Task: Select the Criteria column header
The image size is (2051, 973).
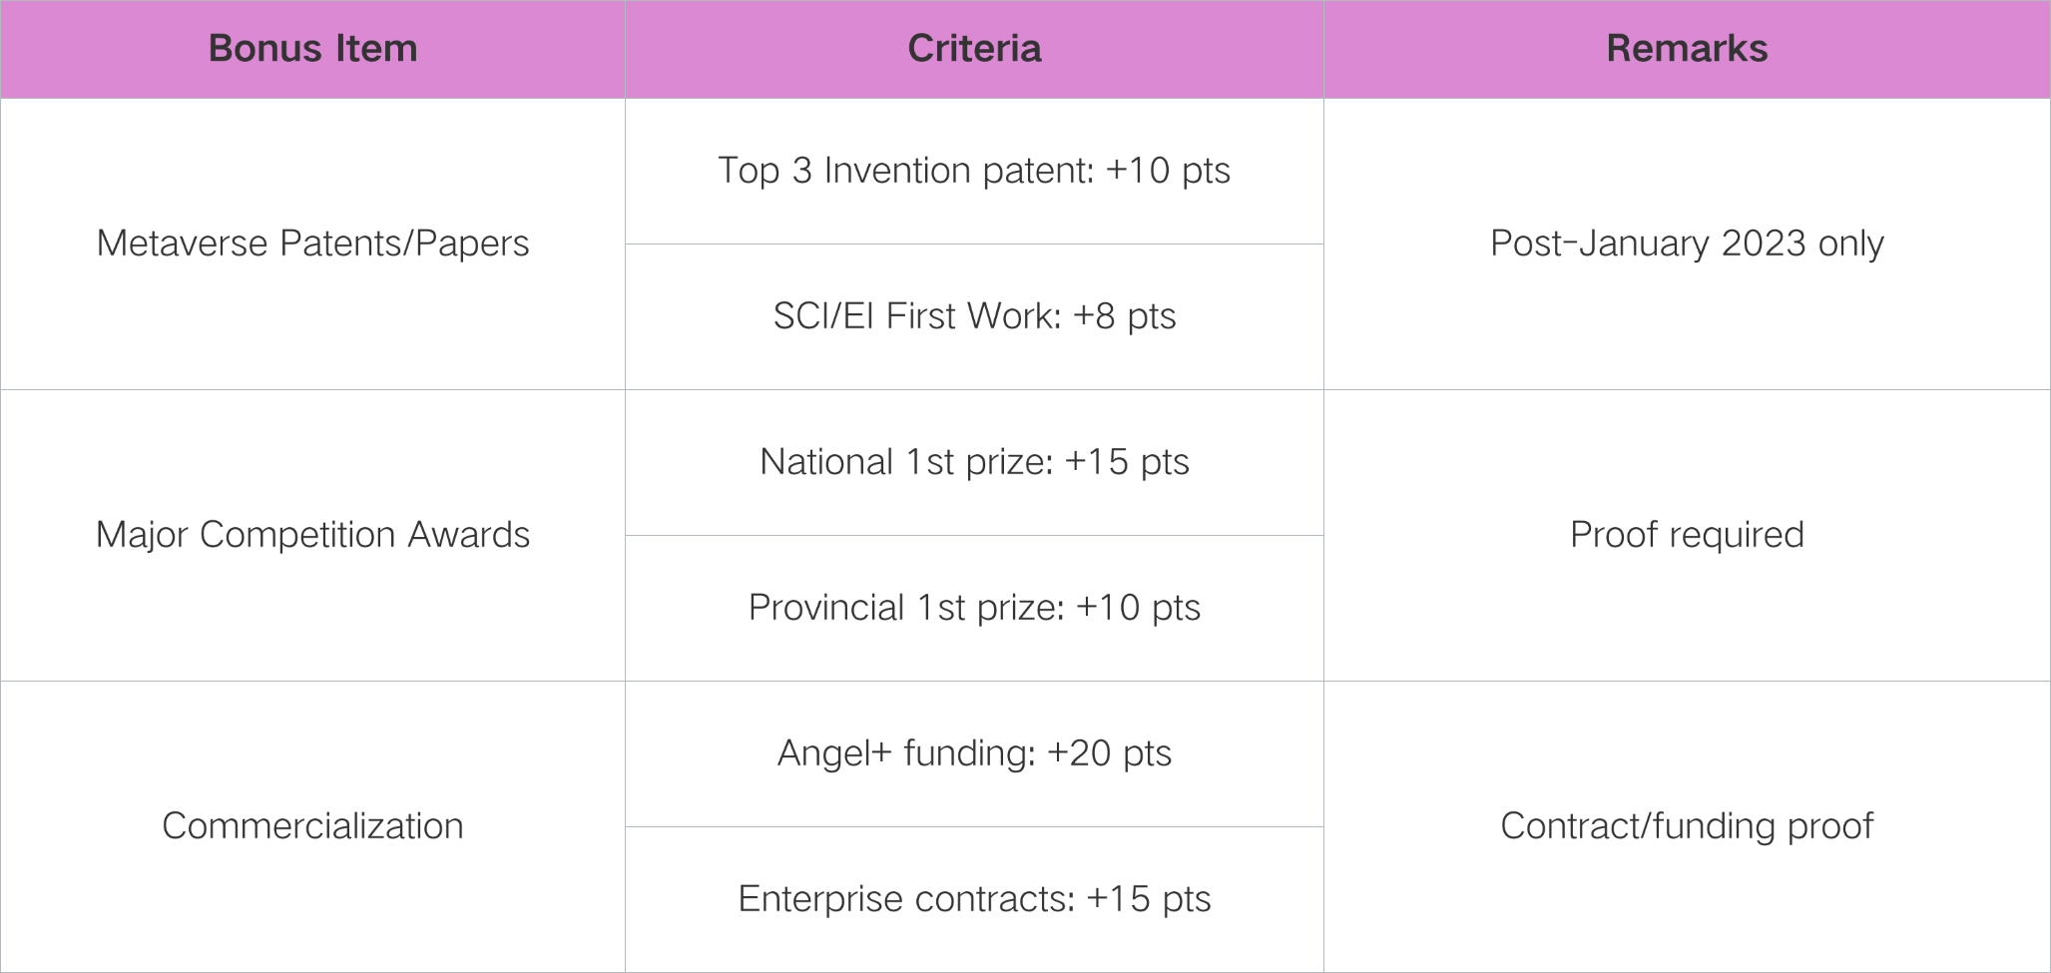Action: [974, 49]
